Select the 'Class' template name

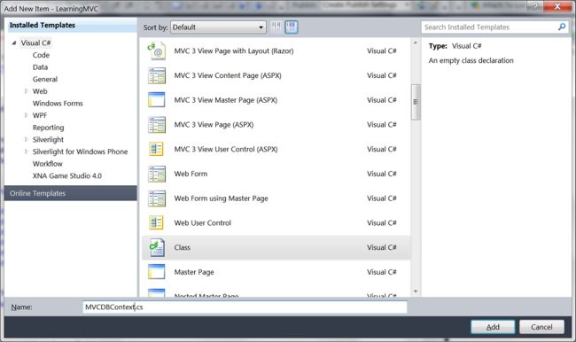click(183, 247)
